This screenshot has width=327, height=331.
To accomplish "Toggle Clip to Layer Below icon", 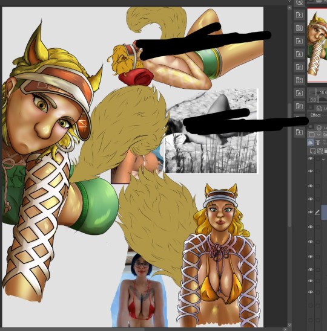I will click(311, 143).
